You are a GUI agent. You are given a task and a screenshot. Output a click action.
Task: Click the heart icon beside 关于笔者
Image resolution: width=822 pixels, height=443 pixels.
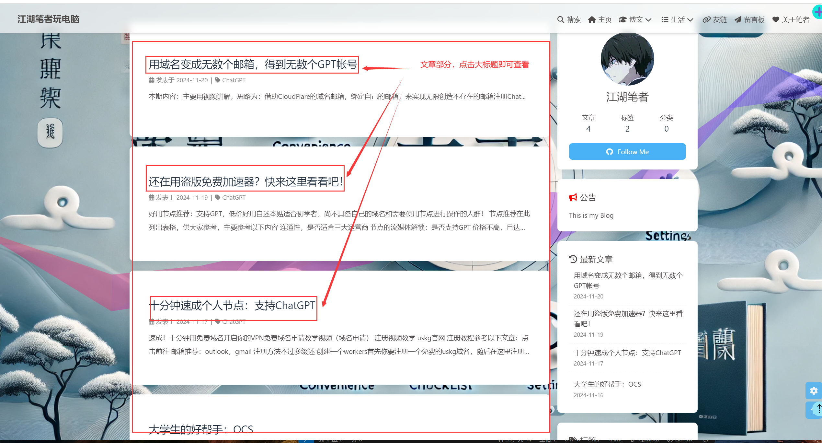(776, 19)
